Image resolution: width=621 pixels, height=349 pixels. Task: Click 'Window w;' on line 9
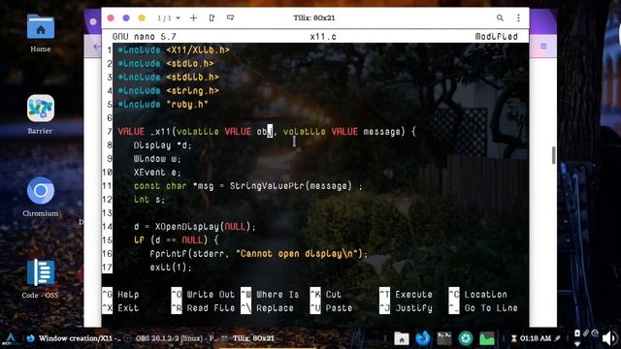(x=157, y=159)
